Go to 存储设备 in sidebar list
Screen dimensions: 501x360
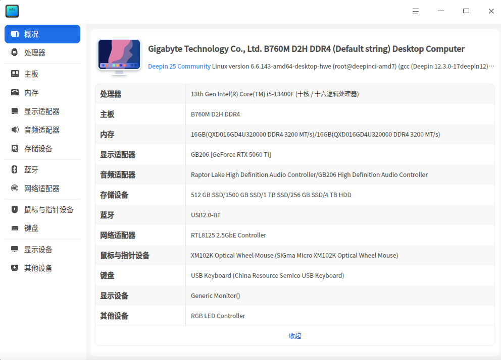click(38, 149)
